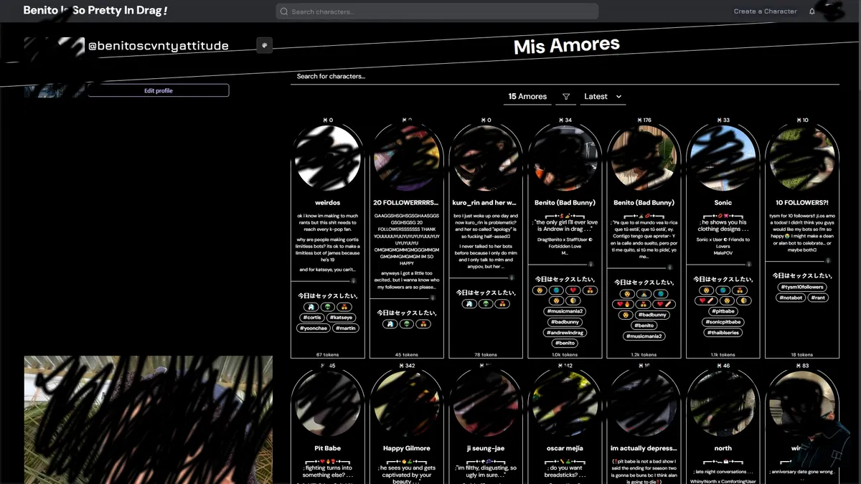Open the oscar mejia card title

565,448
